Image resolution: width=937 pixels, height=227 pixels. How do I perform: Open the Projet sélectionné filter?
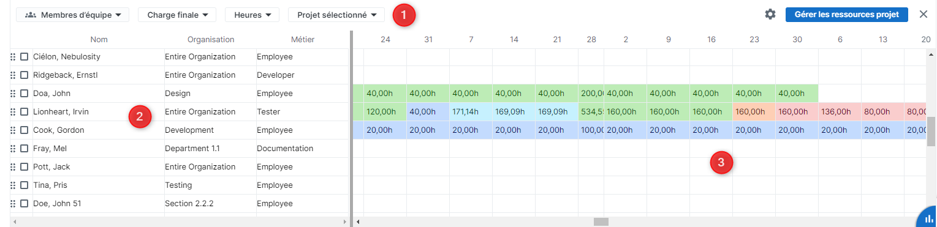336,15
